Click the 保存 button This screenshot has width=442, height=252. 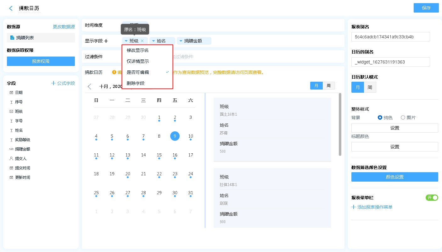point(426,8)
